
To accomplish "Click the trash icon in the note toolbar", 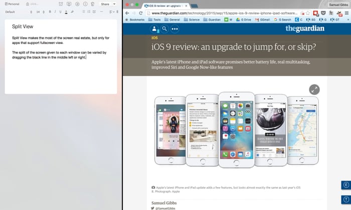I will click(93, 4).
